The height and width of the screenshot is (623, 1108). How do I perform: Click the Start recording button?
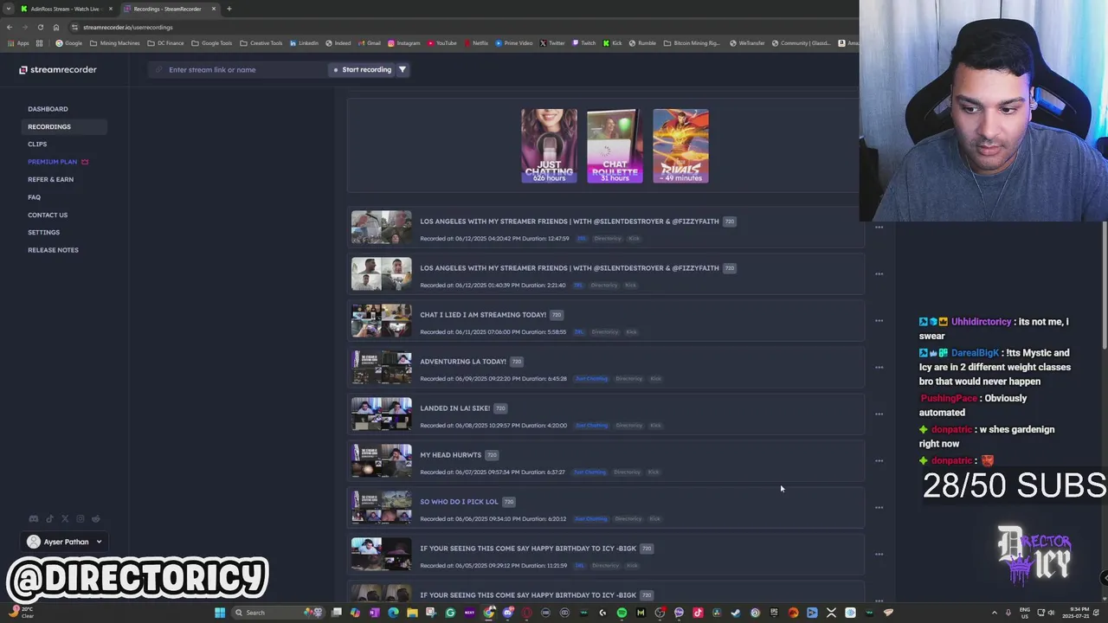click(x=363, y=69)
